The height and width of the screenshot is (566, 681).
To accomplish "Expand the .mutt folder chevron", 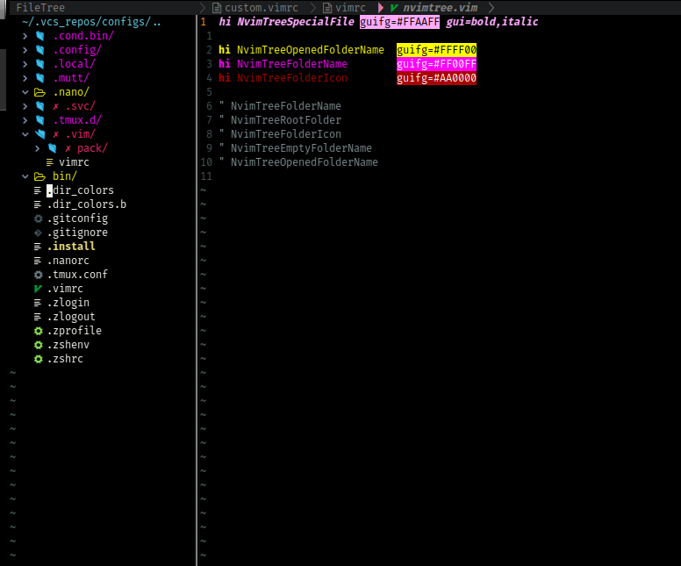I will coord(25,78).
